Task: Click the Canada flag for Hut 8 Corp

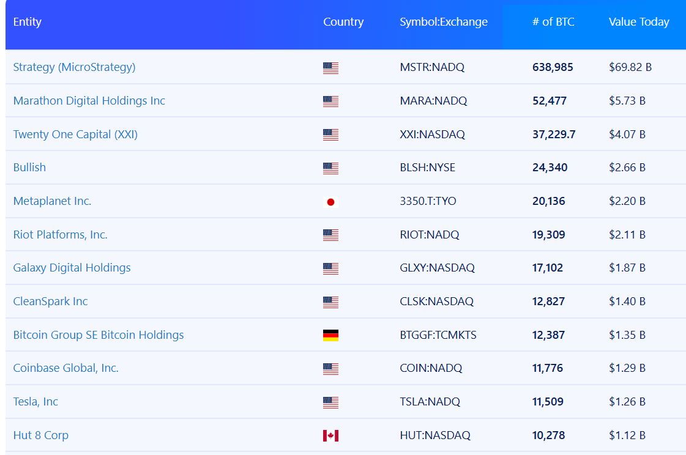Action: tap(330, 435)
